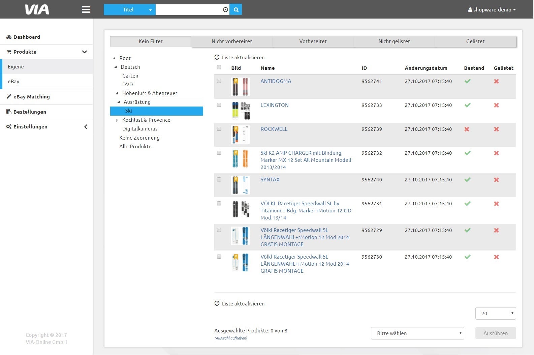The height and width of the screenshot is (355, 534).
Task: Check the checkbox for product ID 9562730
Action: (x=219, y=257)
